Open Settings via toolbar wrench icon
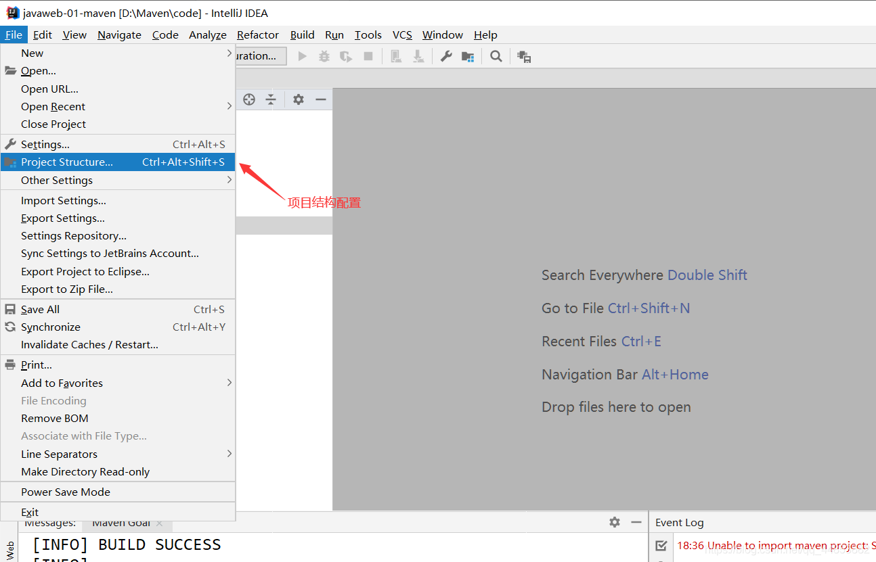Screen dimensions: 876x562 point(446,56)
